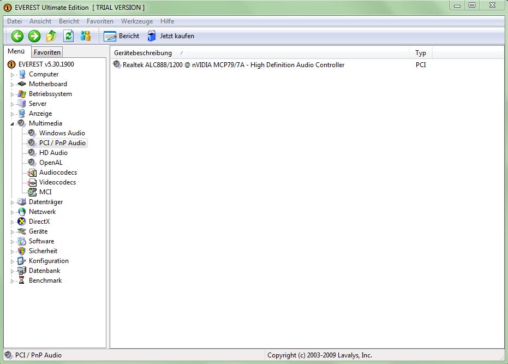Click the Datenträger drive icon

[x=22, y=202]
